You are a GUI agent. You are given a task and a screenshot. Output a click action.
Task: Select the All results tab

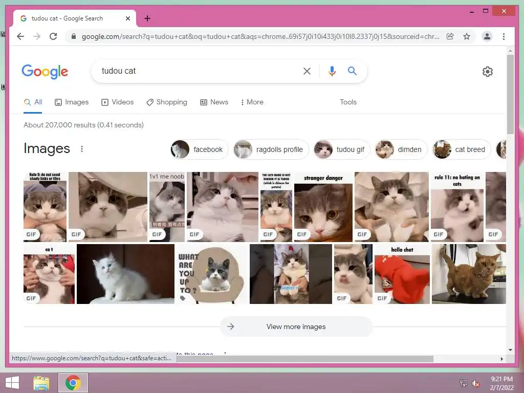click(x=33, y=102)
